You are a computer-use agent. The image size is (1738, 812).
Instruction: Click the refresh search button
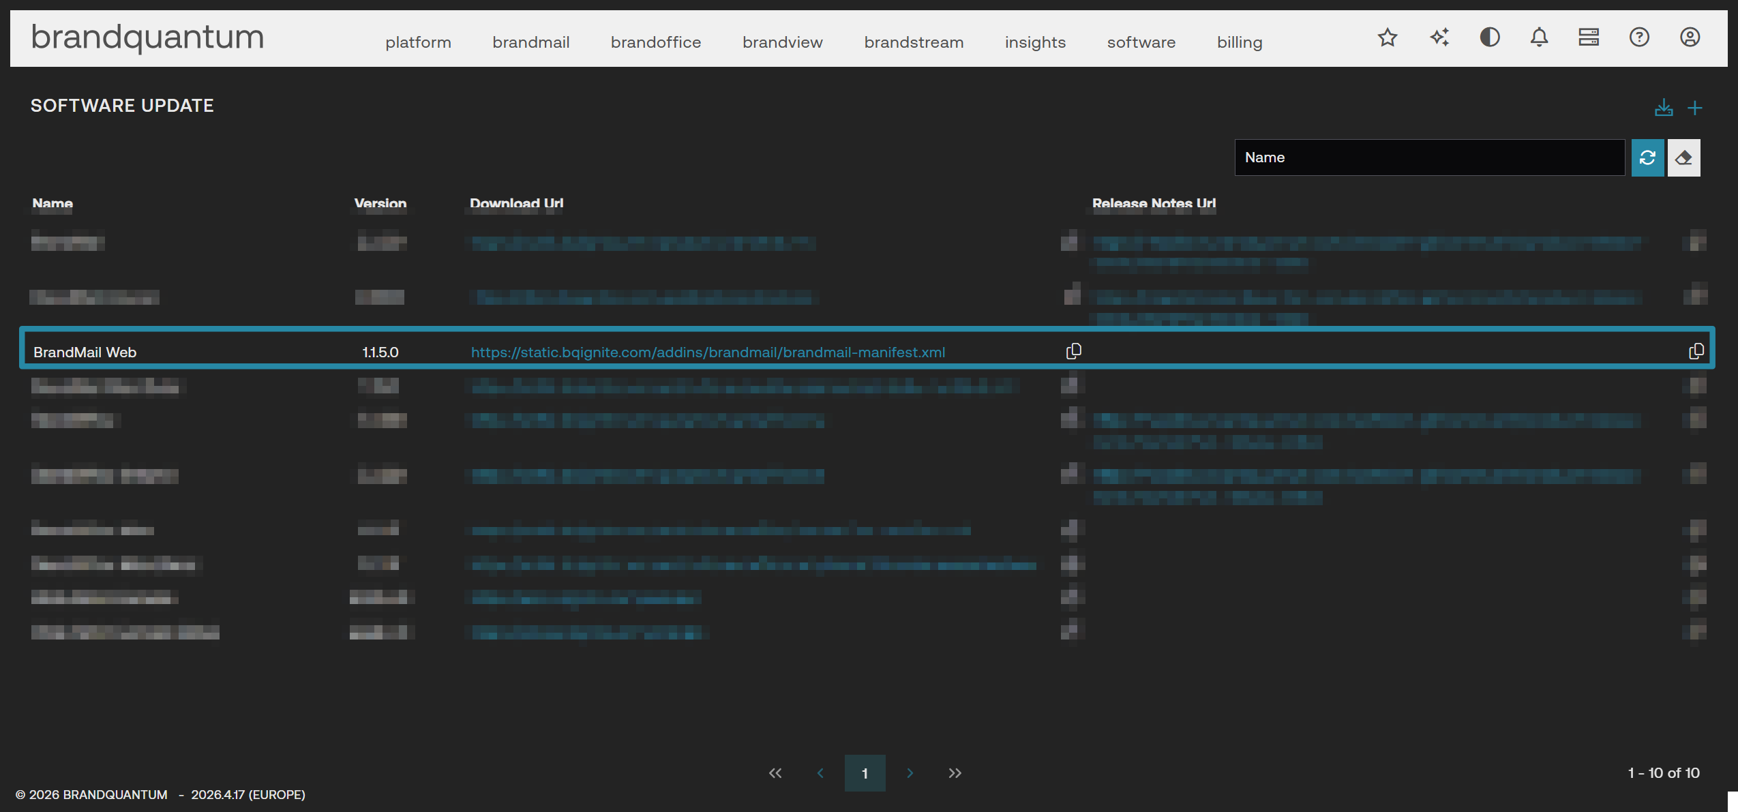tap(1648, 157)
